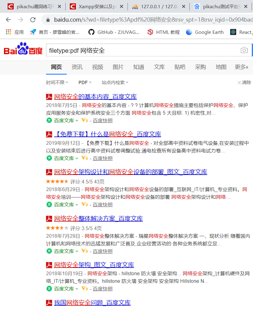Click V3 badge under 网络安全整体解决方案 result

click(x=85, y=251)
